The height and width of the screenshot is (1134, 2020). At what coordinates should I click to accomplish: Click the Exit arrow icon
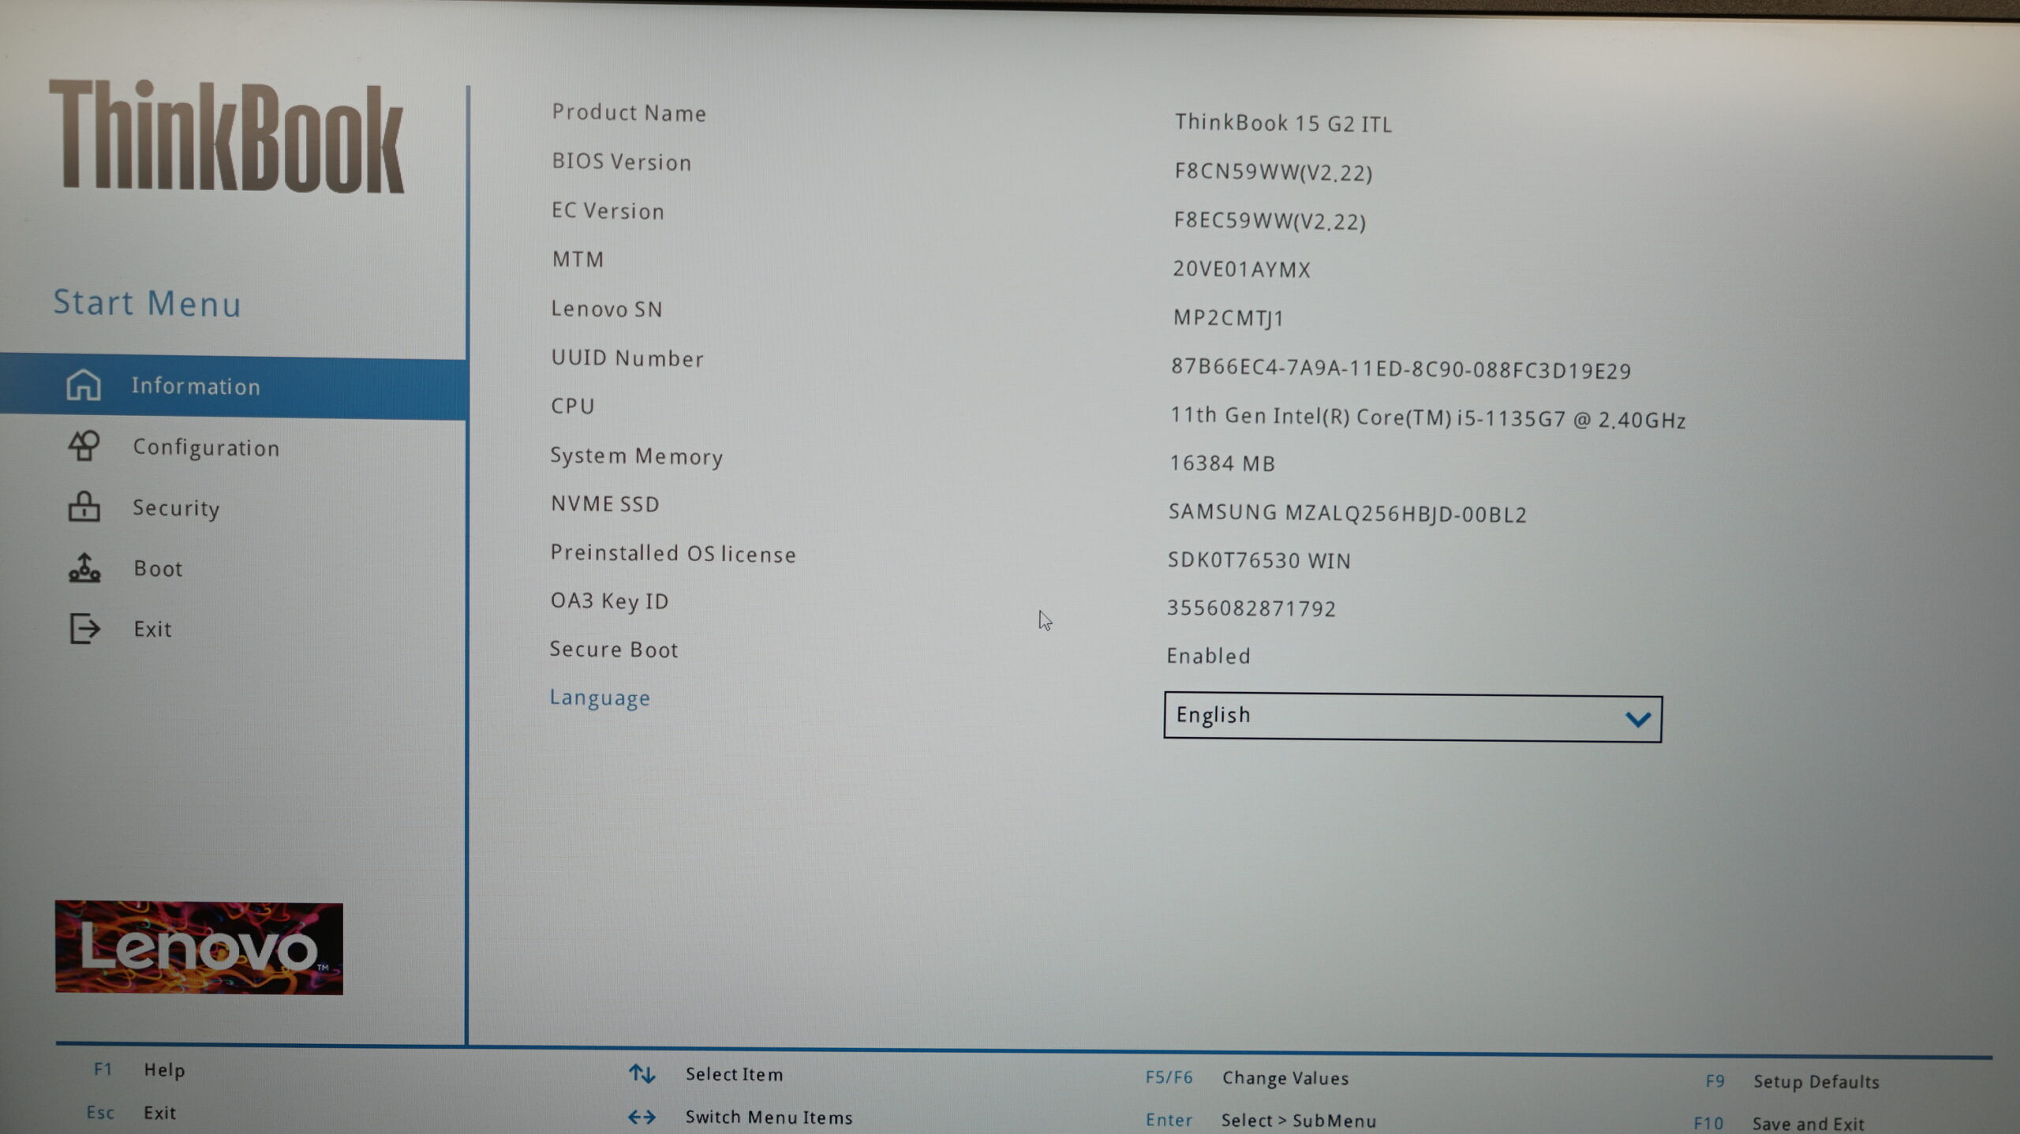(x=84, y=628)
